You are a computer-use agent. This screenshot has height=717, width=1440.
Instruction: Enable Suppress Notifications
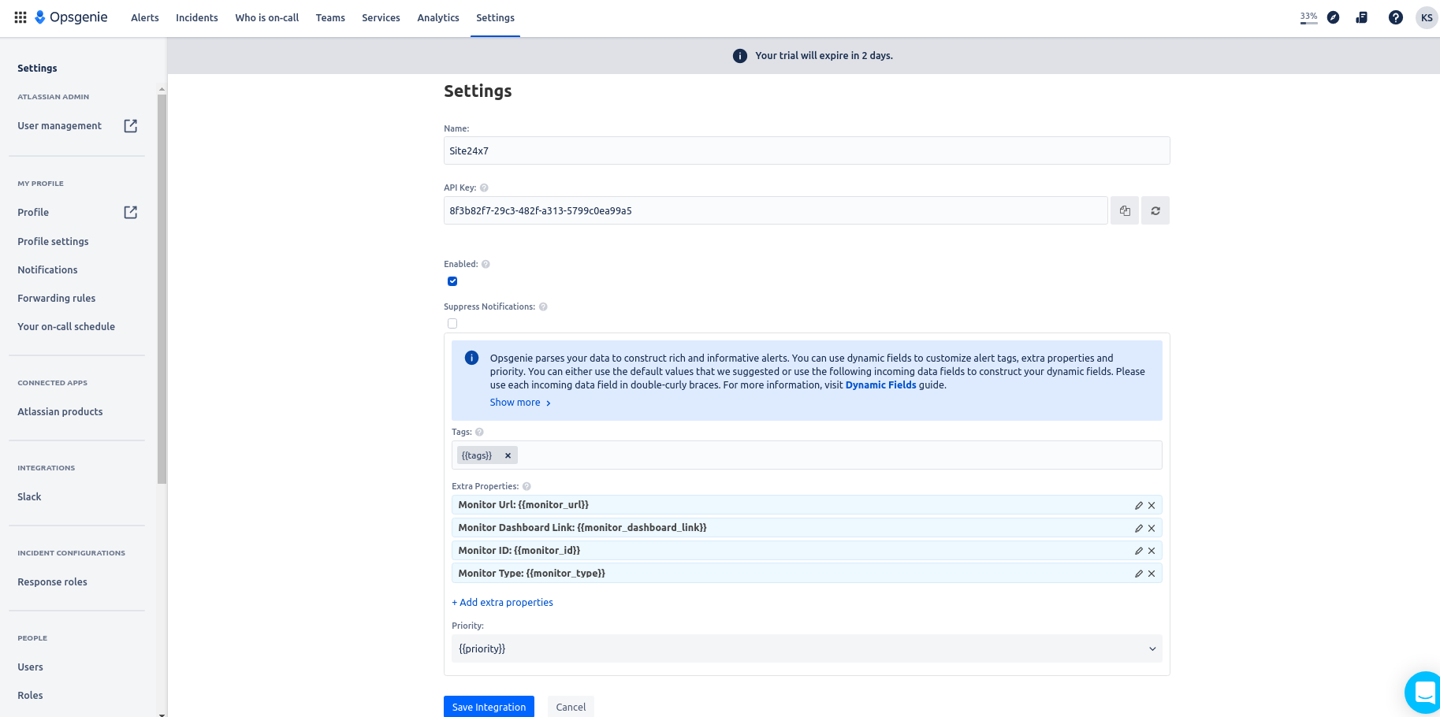pos(452,323)
